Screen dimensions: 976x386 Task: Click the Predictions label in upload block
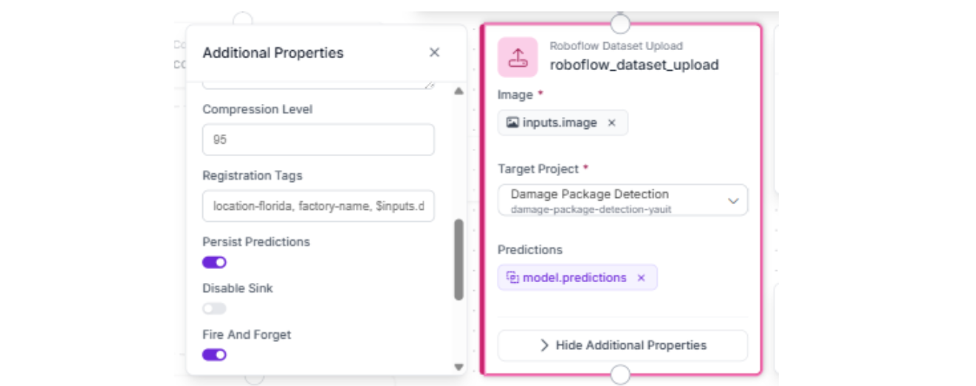[530, 250]
